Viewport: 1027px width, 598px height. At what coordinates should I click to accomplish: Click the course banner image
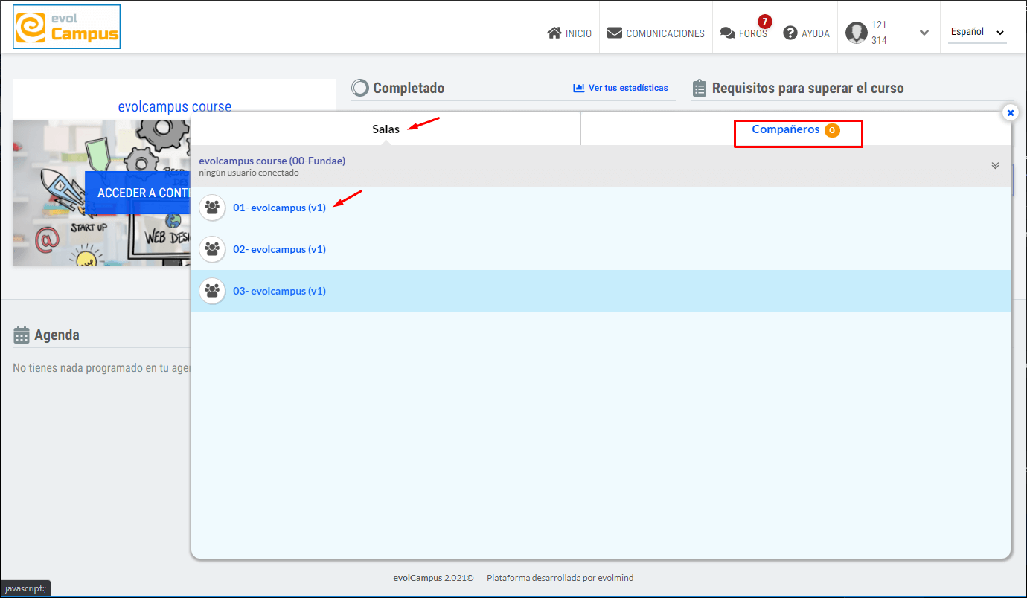click(x=102, y=192)
